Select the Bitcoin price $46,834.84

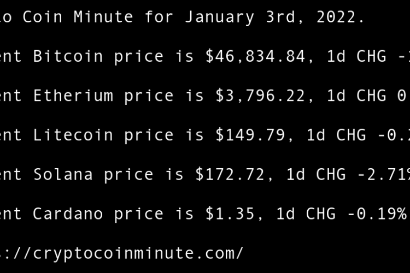[255, 56]
